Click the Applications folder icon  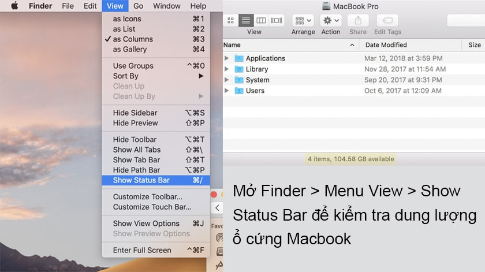(x=239, y=58)
